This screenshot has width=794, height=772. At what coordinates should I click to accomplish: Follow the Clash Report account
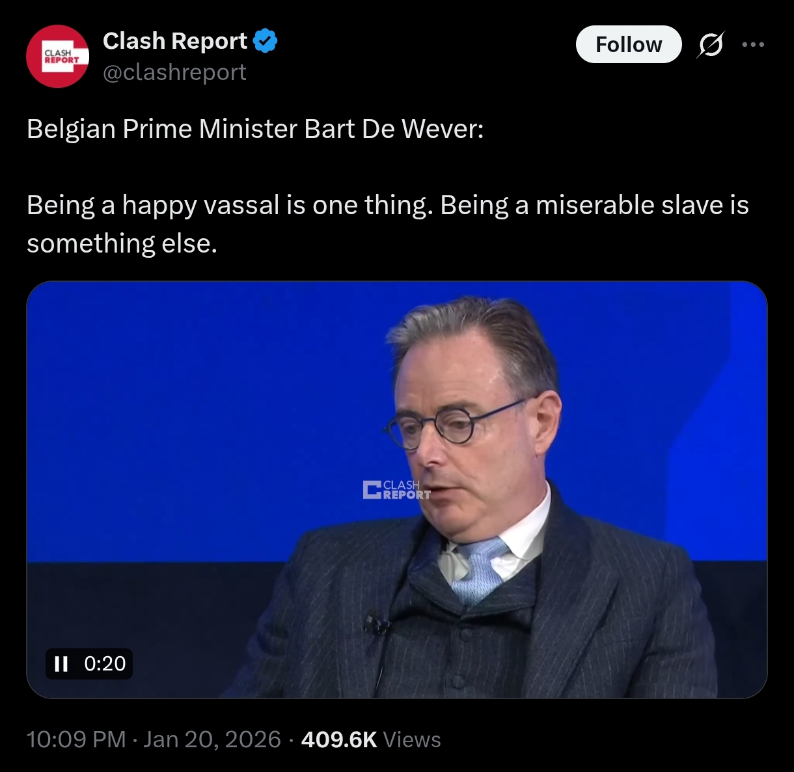[x=629, y=44]
